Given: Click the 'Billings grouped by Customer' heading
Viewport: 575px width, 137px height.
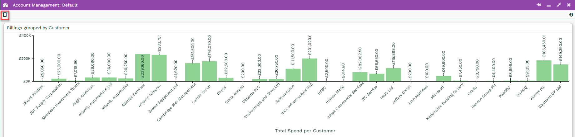Looking at the screenshot, I should click(38, 28).
